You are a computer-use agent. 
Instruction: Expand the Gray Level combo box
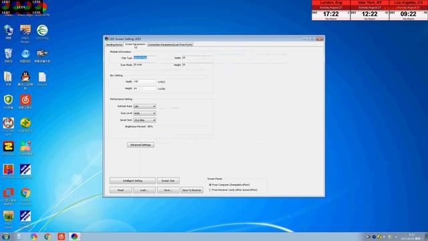coord(144,113)
